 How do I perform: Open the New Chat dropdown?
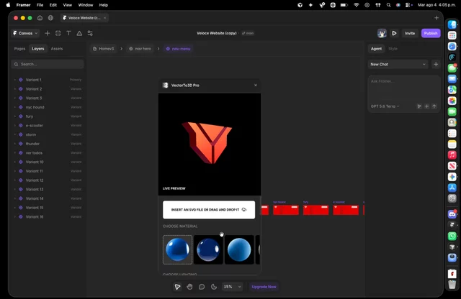click(x=398, y=64)
